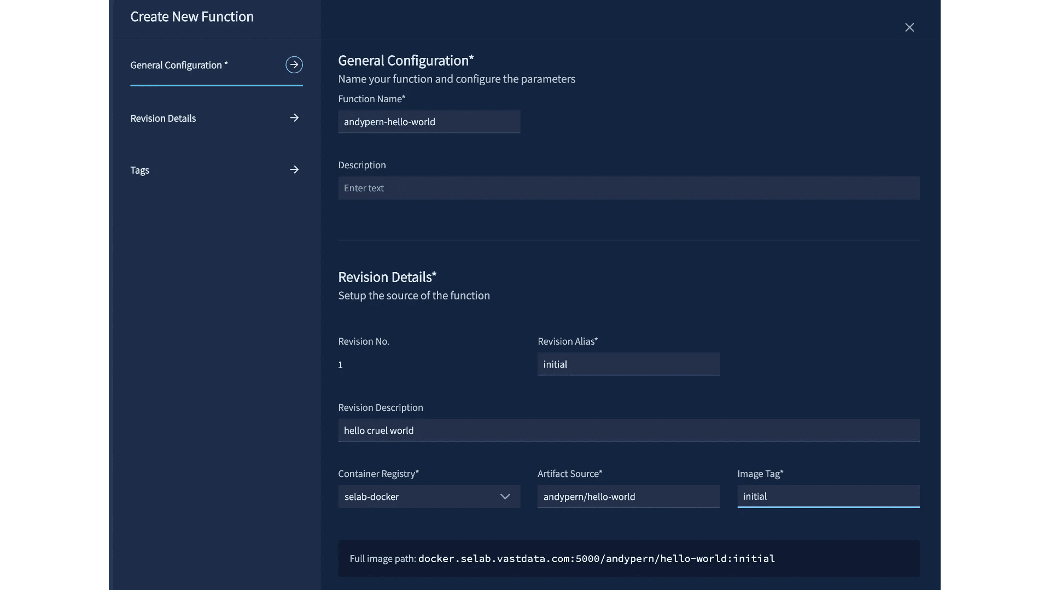Click the Artifact Source andypern/hello-world field

click(x=628, y=497)
